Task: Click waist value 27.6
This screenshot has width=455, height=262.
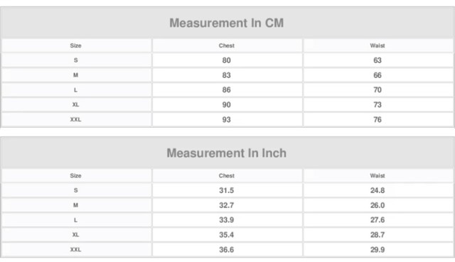Action: [378, 219]
